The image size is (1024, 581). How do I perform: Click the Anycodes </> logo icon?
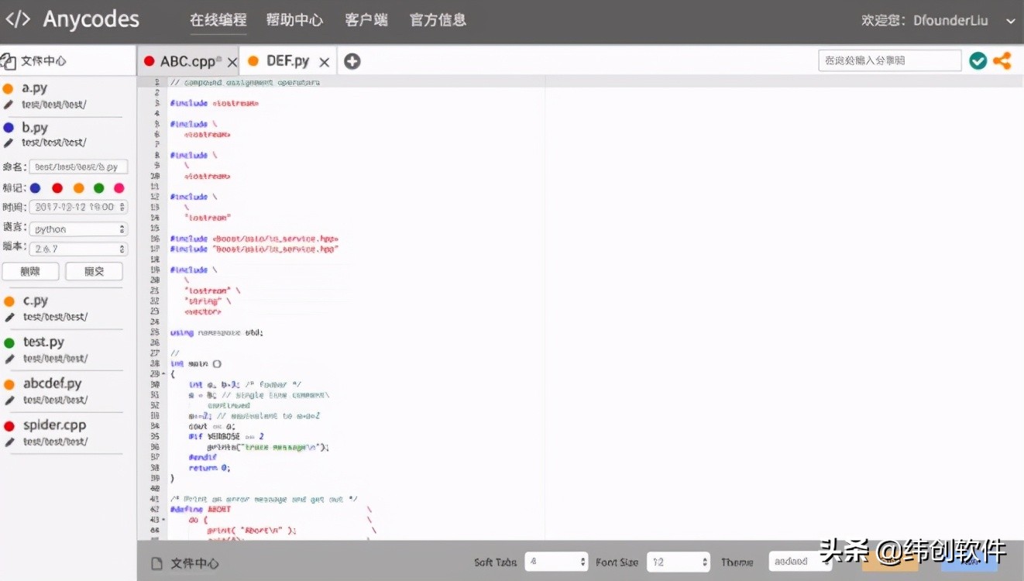tap(18, 19)
